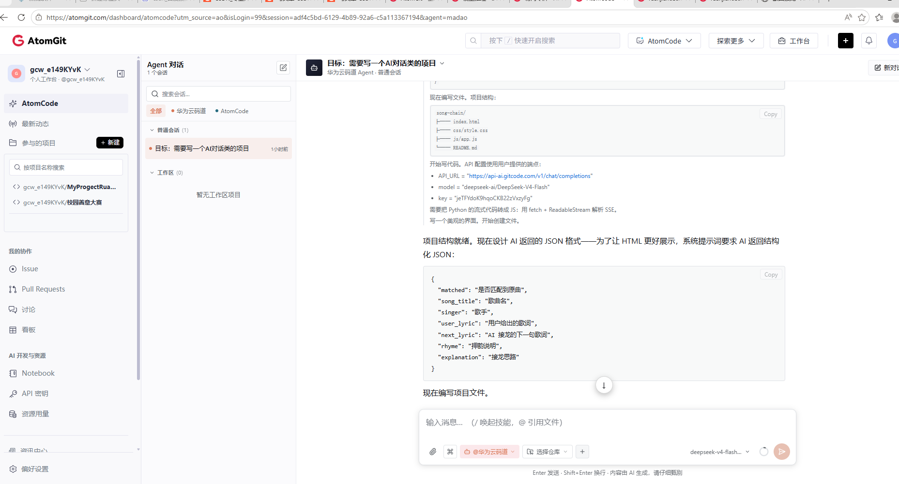Refresh the browser page

coord(21,17)
